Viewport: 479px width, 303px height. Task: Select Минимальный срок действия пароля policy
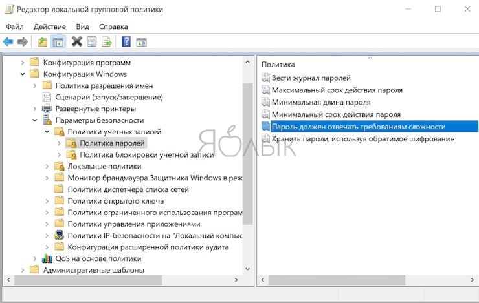coord(336,114)
